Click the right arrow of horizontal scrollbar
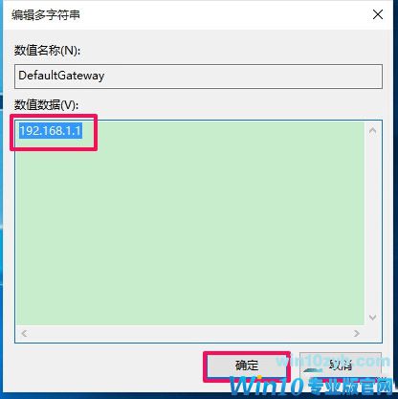Viewport: 398px width, 399px height. click(356, 334)
